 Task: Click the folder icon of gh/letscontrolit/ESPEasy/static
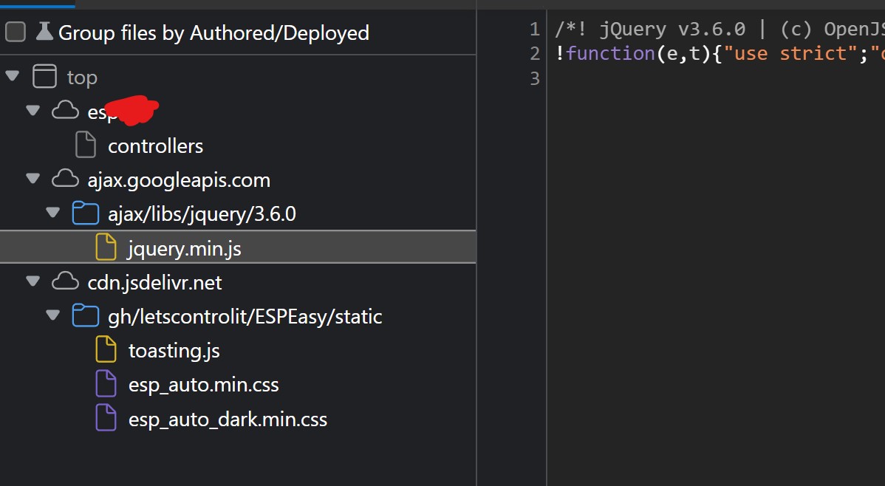(86, 315)
